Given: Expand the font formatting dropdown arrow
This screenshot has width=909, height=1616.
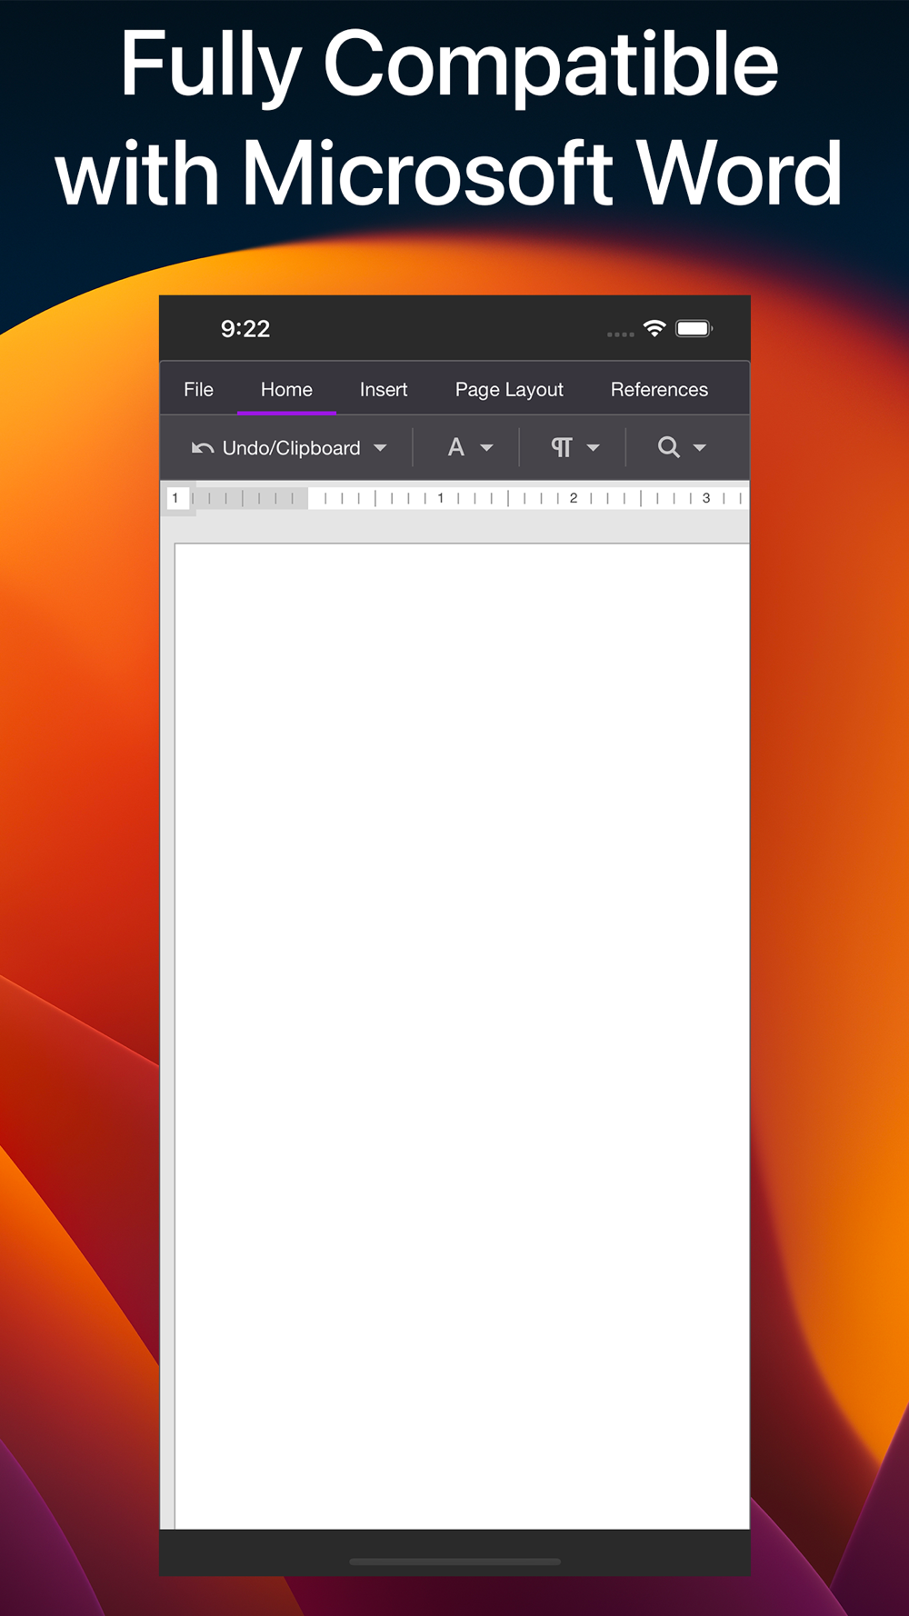Looking at the screenshot, I should coord(486,448).
